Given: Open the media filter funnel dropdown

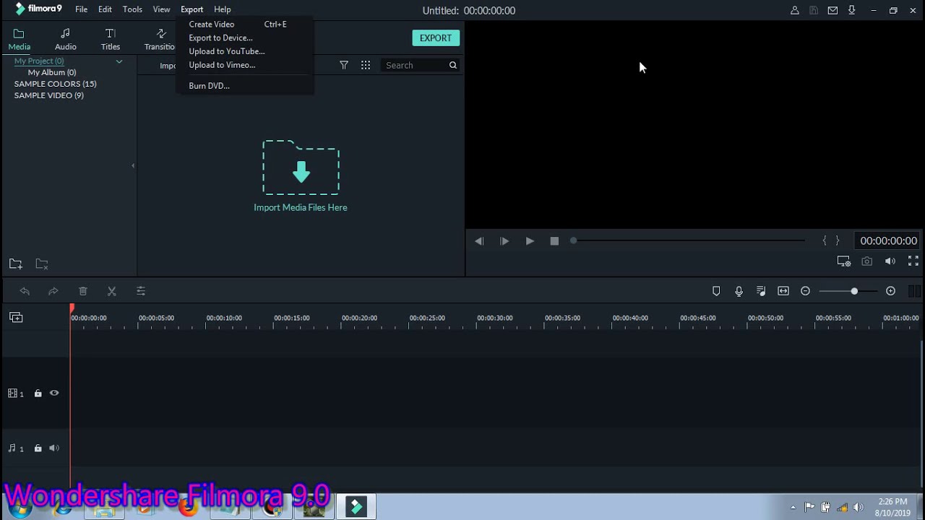Looking at the screenshot, I should tap(344, 65).
